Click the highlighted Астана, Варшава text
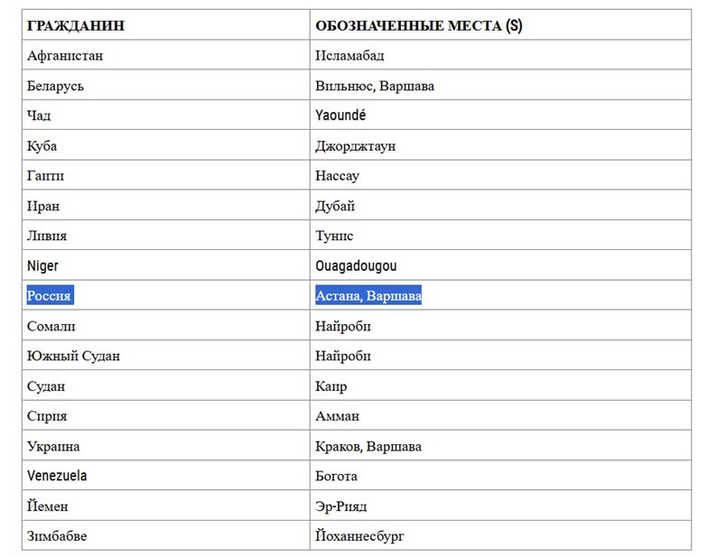This screenshot has height=557, width=708. 368,295
